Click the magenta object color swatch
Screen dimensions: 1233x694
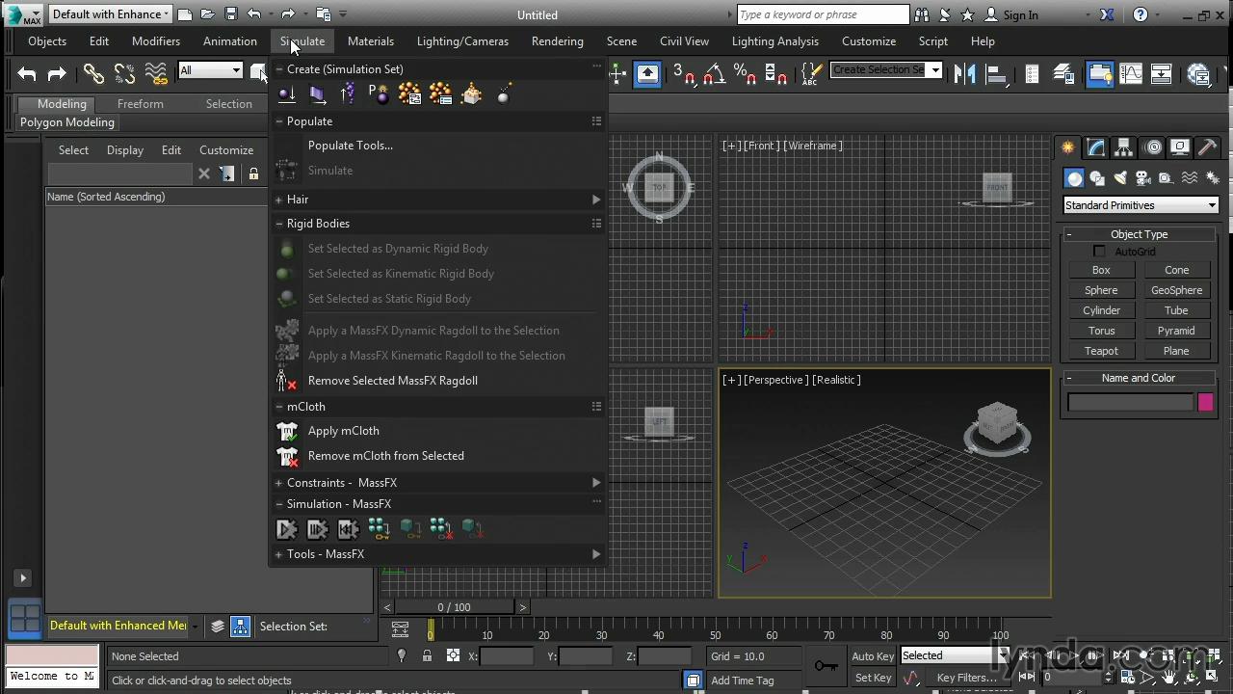point(1205,403)
